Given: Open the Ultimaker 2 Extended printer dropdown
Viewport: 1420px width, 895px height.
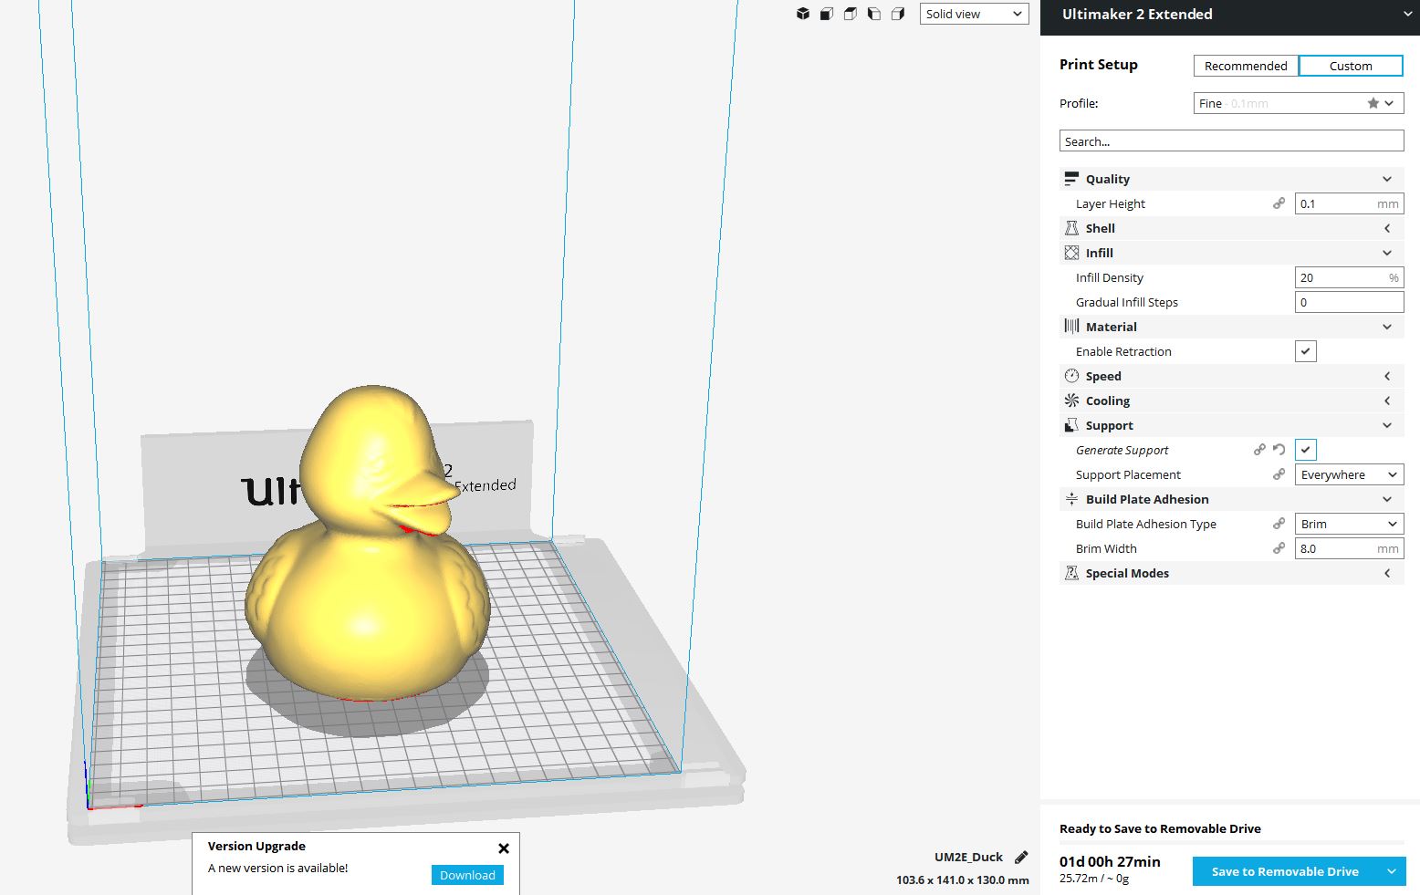Looking at the screenshot, I should (x=1230, y=15).
